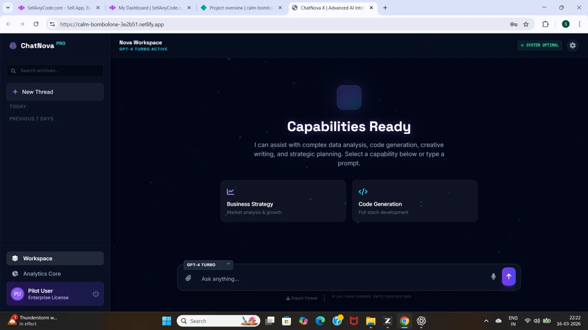Click the taskbar volume icon
Viewport: 588px width, 330px height.
(x=537, y=321)
